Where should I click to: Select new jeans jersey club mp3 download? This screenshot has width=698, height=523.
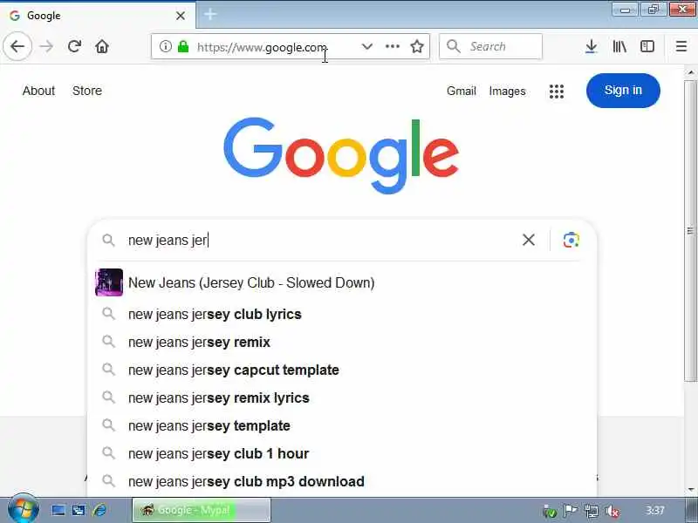(x=342, y=482)
